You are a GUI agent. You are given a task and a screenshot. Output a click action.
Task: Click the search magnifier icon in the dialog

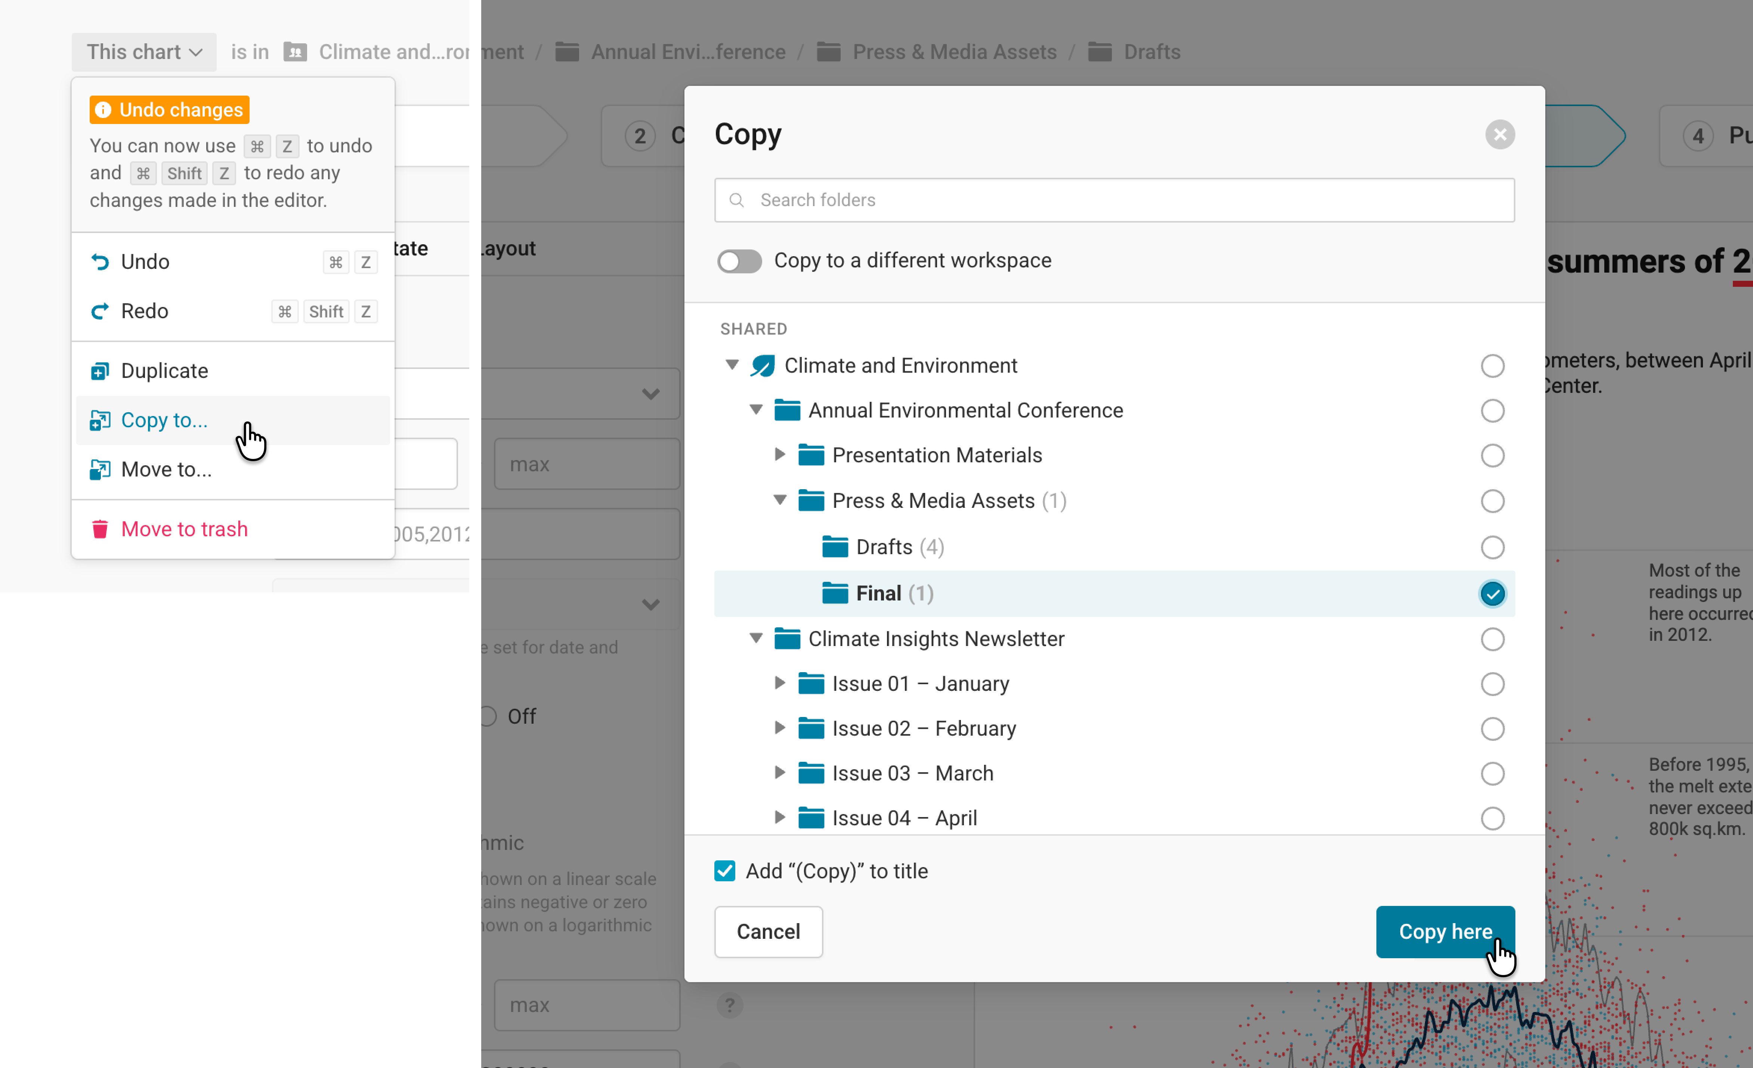click(737, 201)
